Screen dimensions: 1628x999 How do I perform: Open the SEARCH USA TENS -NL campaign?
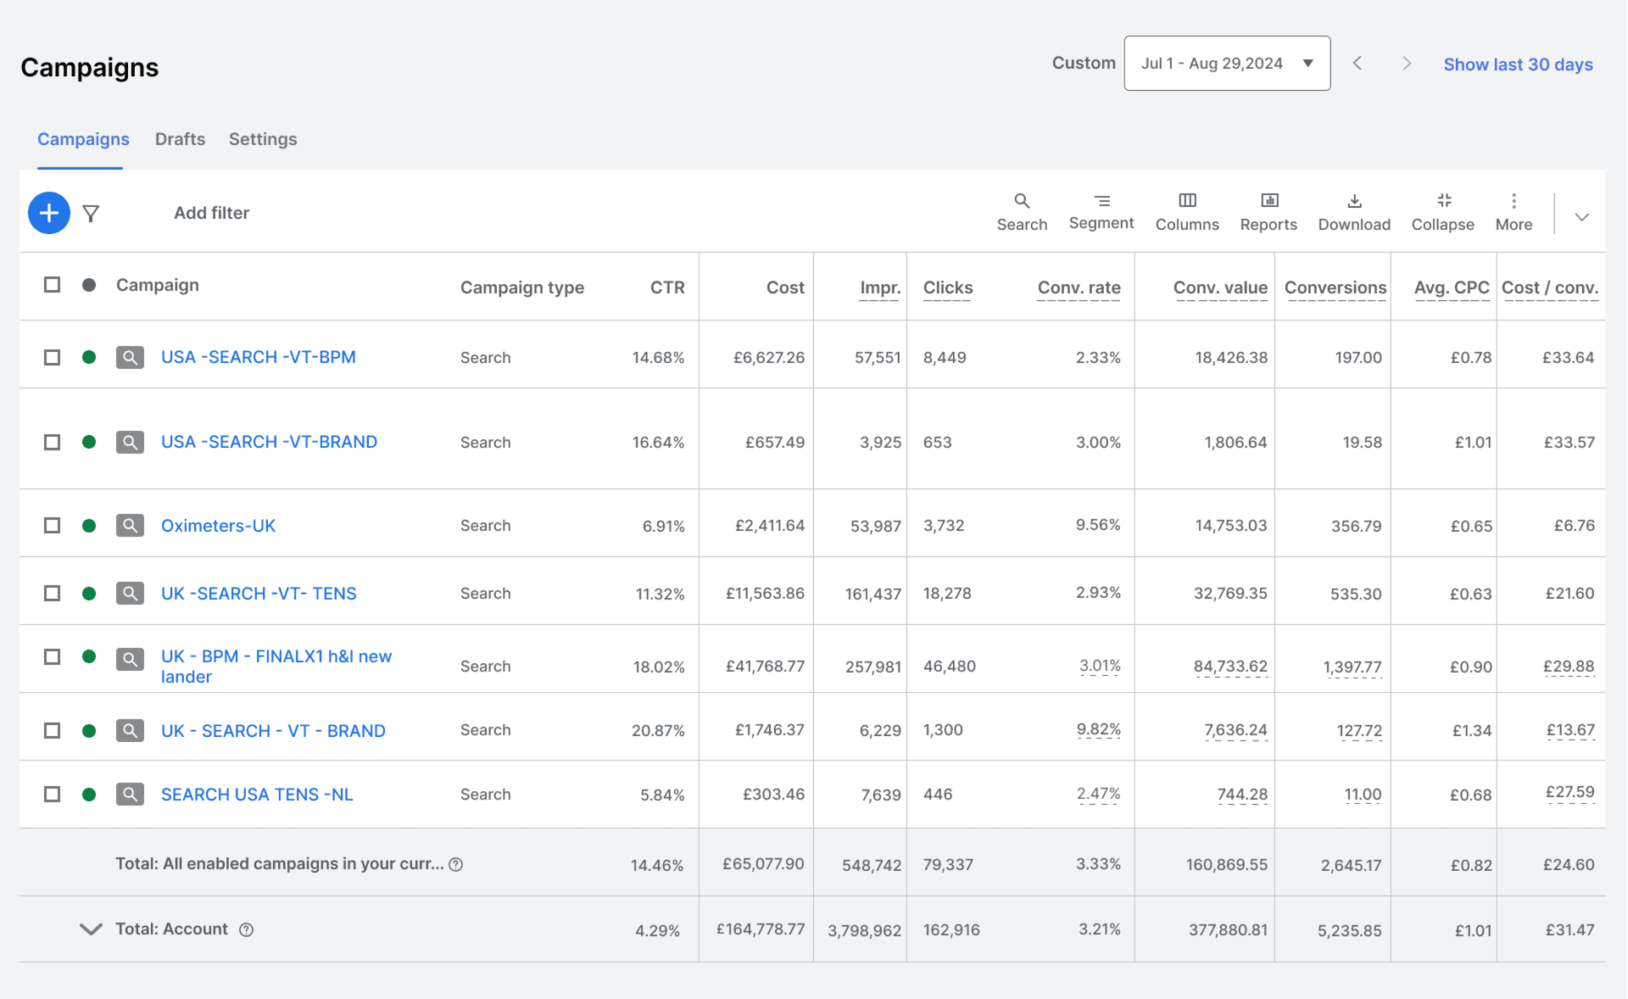coord(257,795)
